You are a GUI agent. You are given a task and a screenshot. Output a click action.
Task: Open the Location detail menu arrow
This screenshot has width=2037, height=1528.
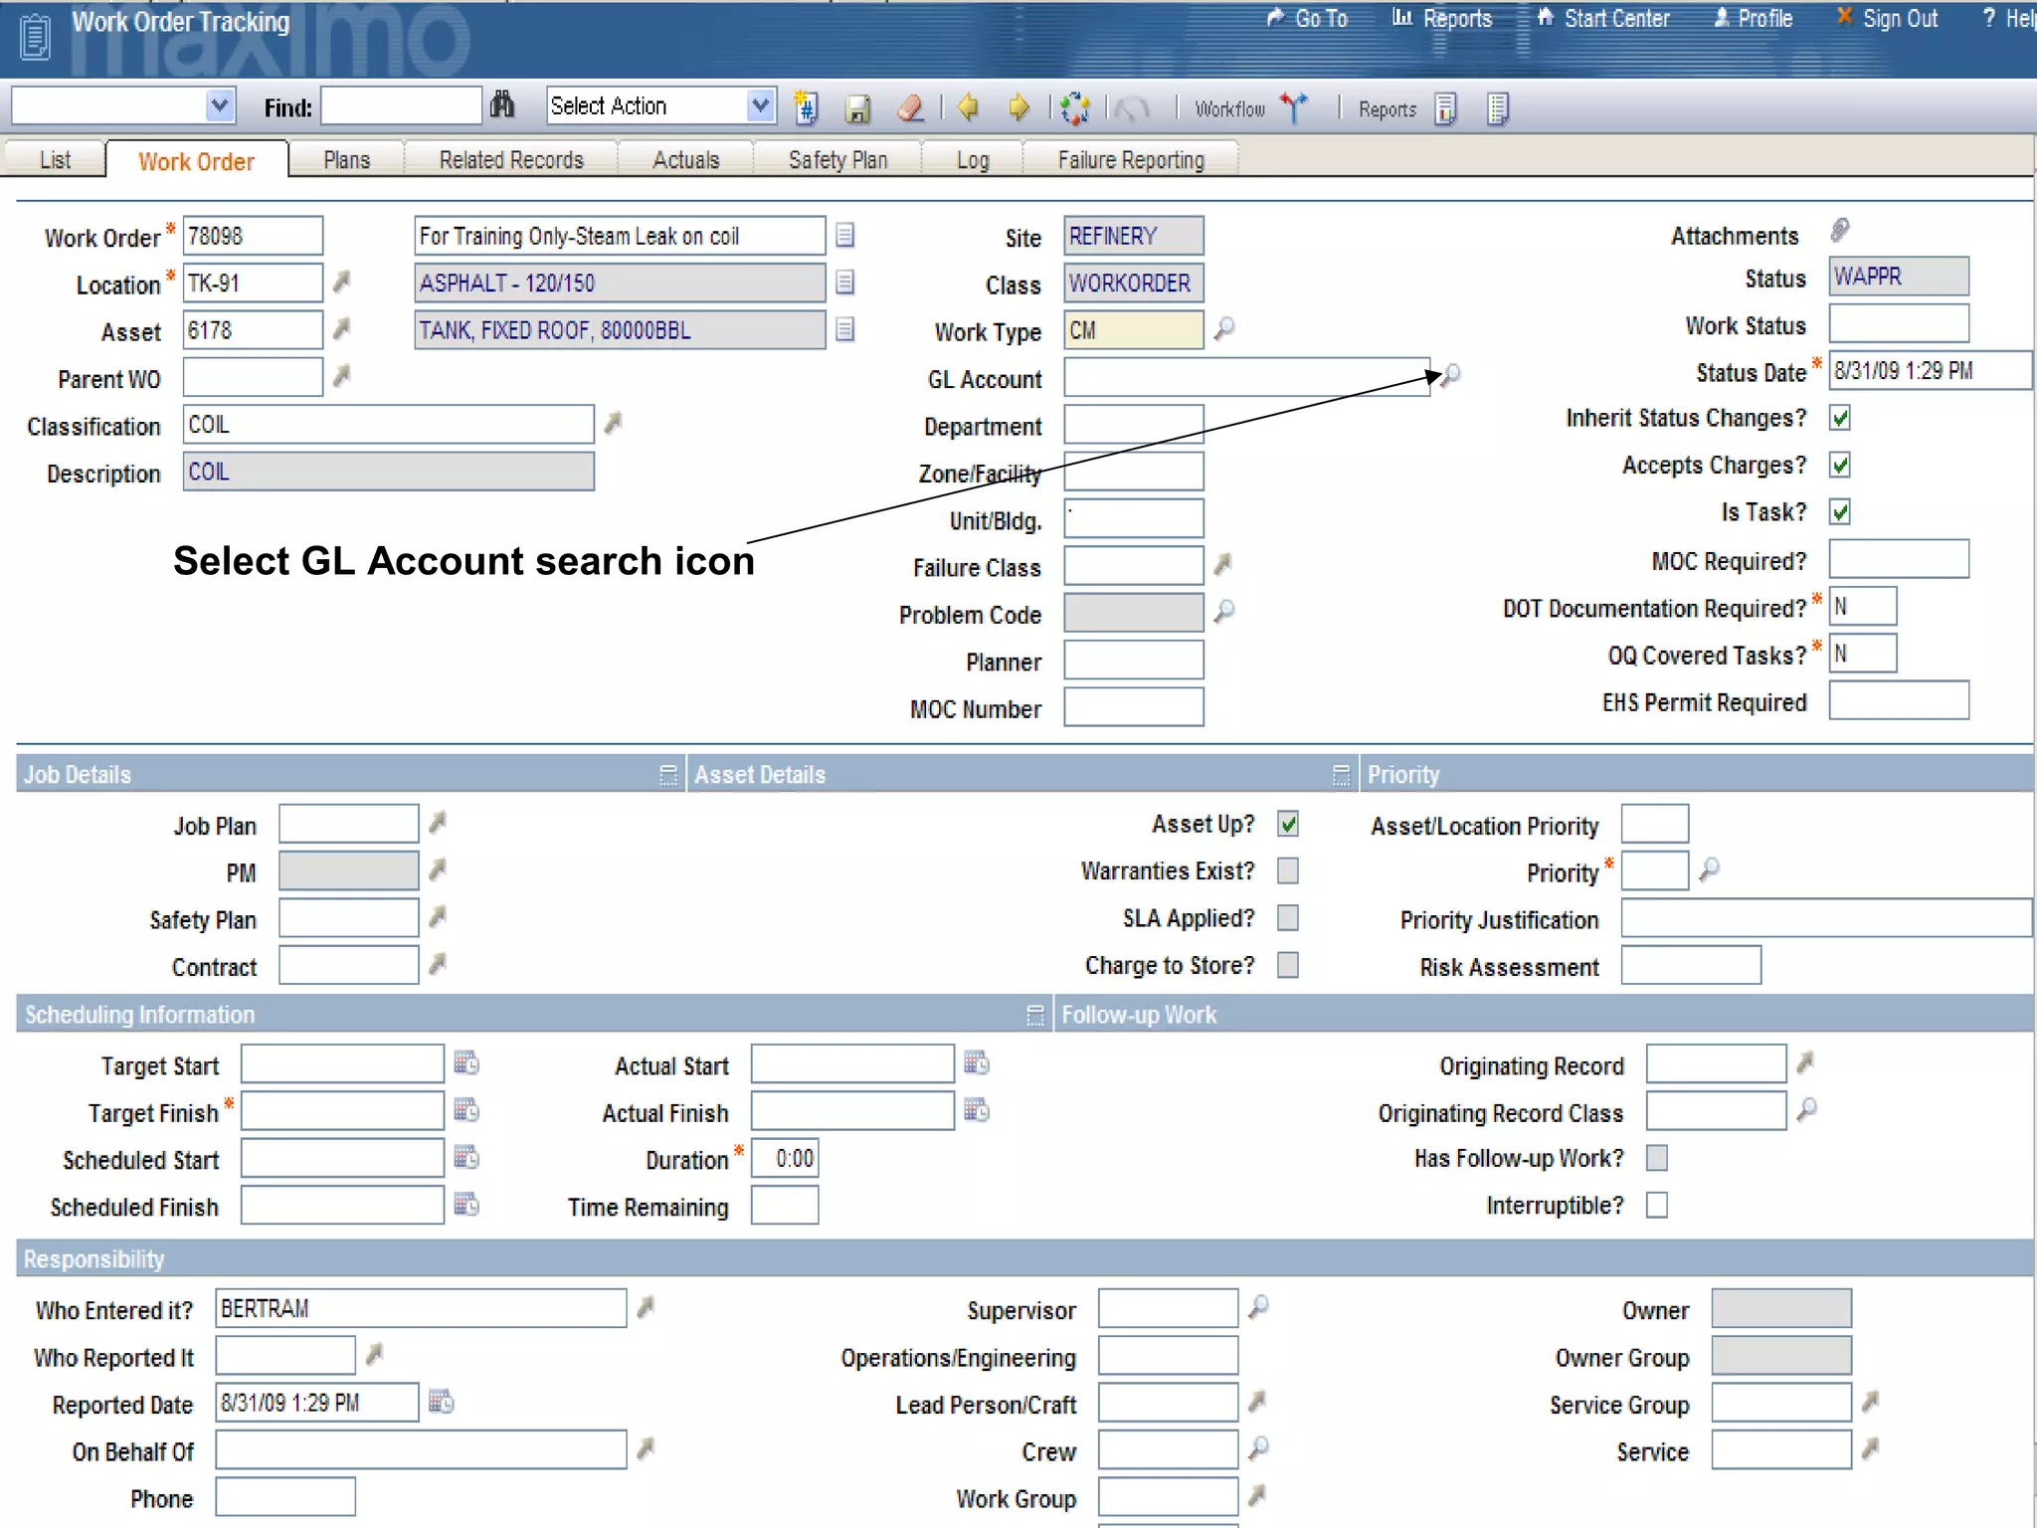[x=341, y=282]
